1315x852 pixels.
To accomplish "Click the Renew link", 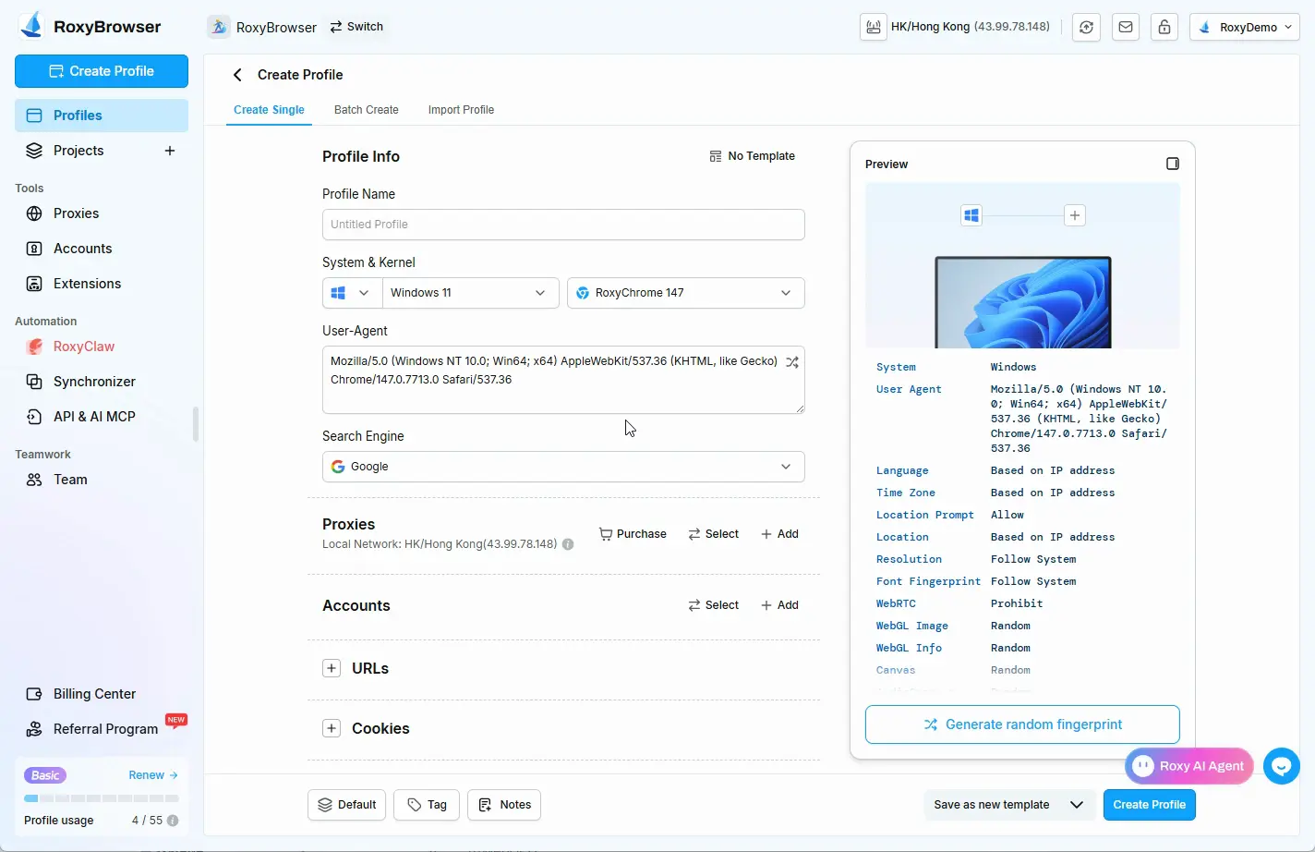I will point(153,775).
